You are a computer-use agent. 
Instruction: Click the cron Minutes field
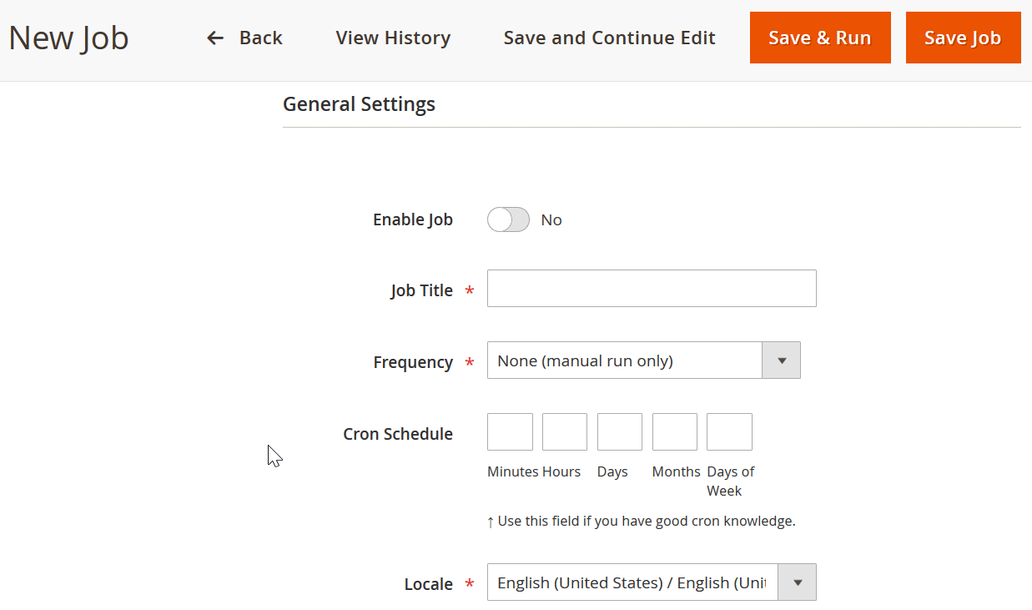coord(510,431)
